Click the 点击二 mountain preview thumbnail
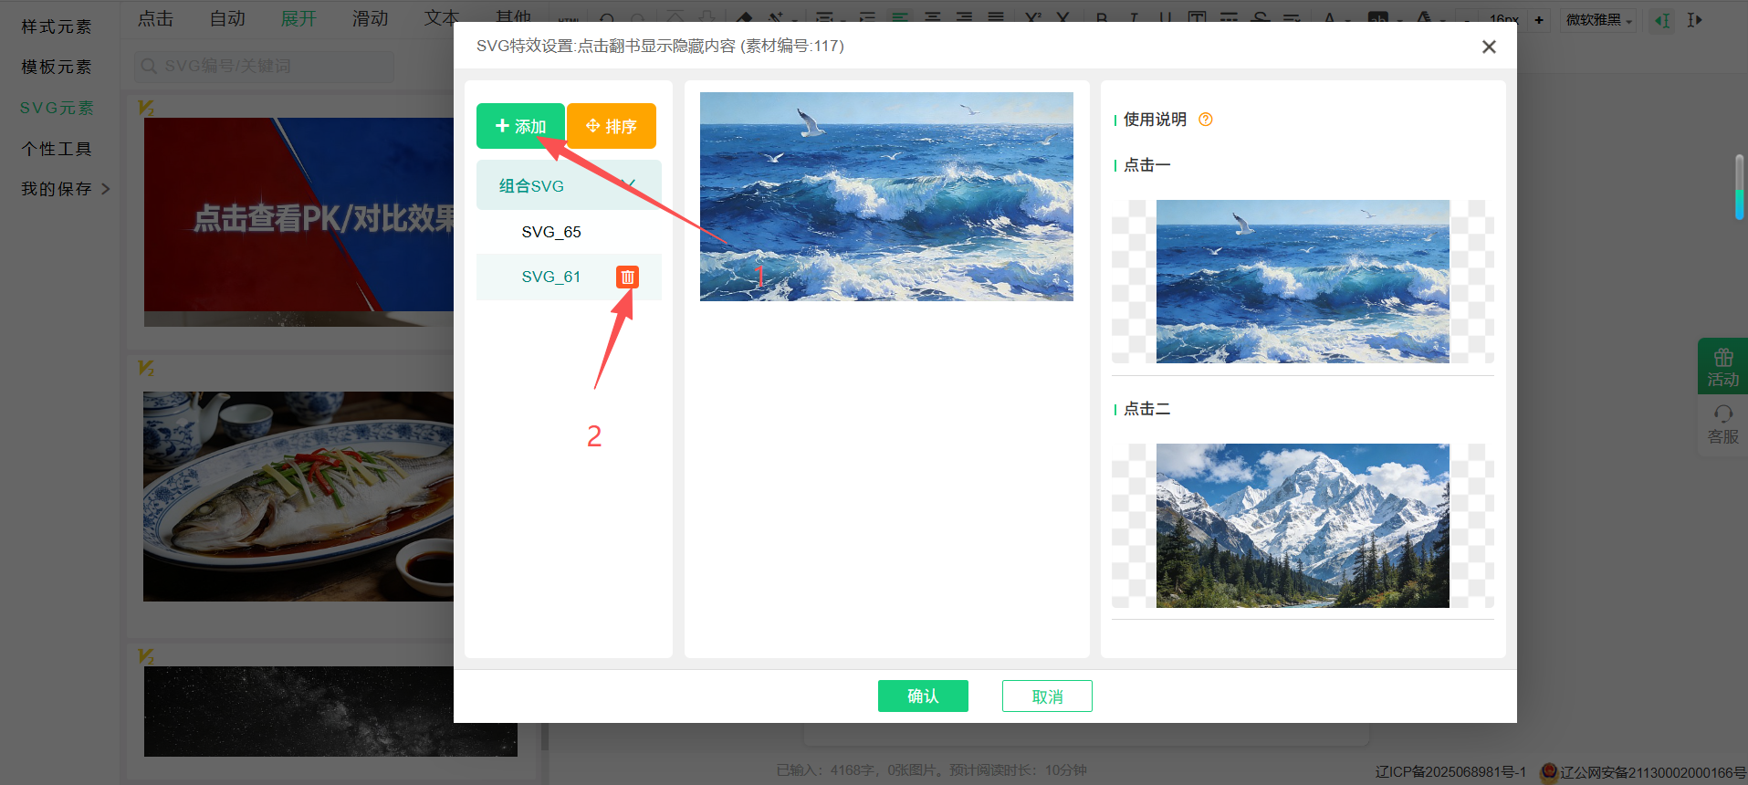This screenshot has height=785, width=1748. tap(1302, 526)
